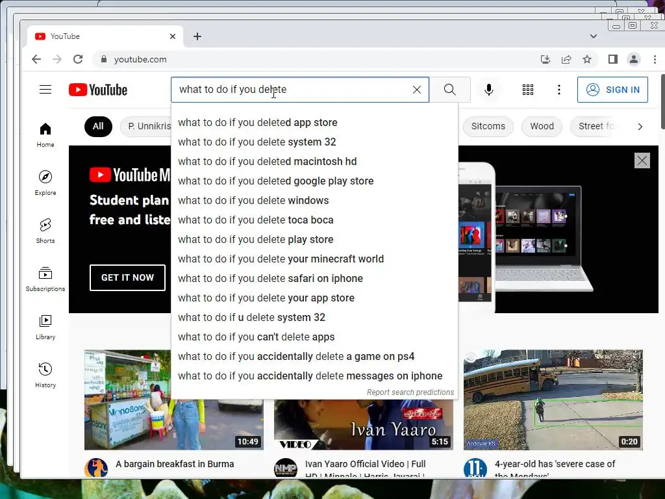Screen dimensions: 665x499
Task: Expand the tab search chevron
Action: click(x=594, y=36)
